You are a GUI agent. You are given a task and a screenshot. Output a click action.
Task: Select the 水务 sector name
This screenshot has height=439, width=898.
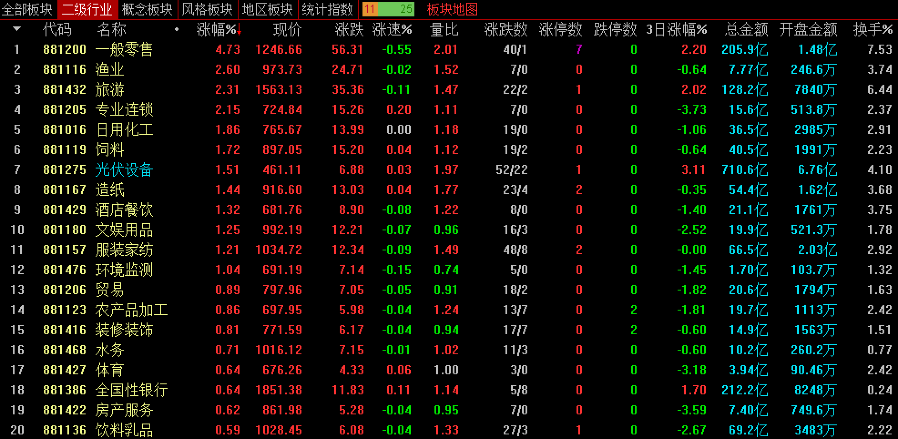110,350
